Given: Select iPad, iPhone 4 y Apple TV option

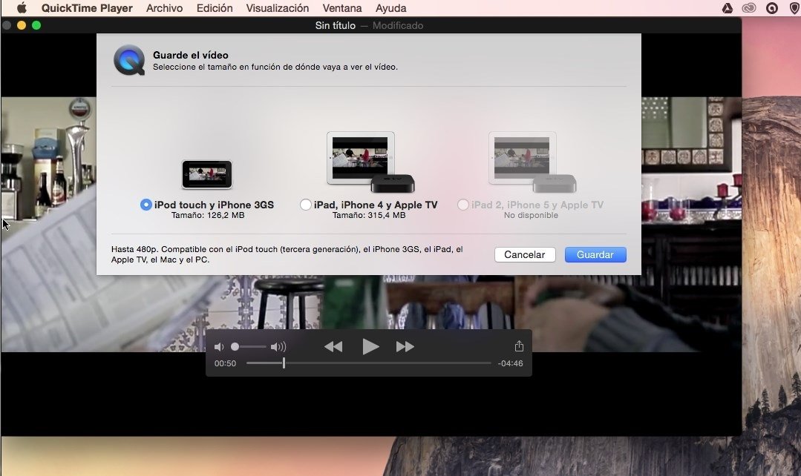Looking at the screenshot, I should (x=306, y=205).
